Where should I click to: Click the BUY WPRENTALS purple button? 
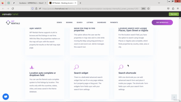click(x=162, y=22)
